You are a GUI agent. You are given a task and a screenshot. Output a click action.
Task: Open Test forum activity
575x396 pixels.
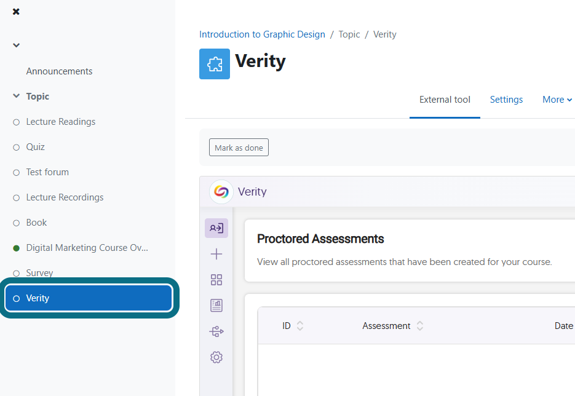[47, 172]
